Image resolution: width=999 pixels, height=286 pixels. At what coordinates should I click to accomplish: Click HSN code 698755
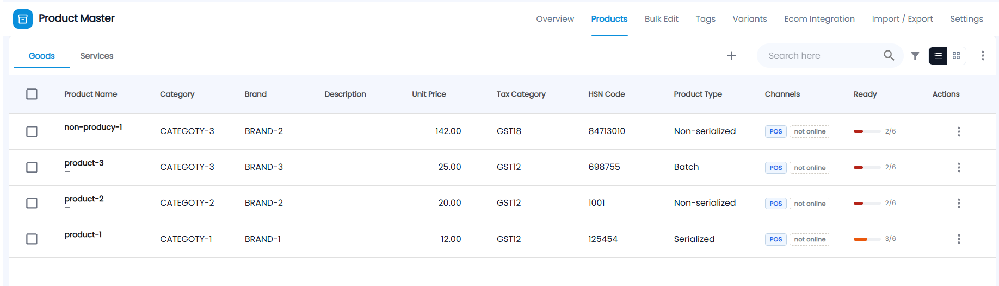point(604,167)
